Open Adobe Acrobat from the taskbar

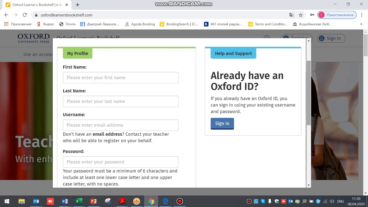122,201
